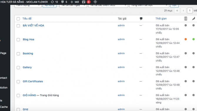Open the Page item in sidebar

click(3, 53)
